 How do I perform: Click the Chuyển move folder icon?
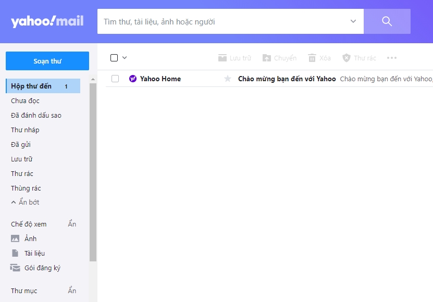pos(266,58)
